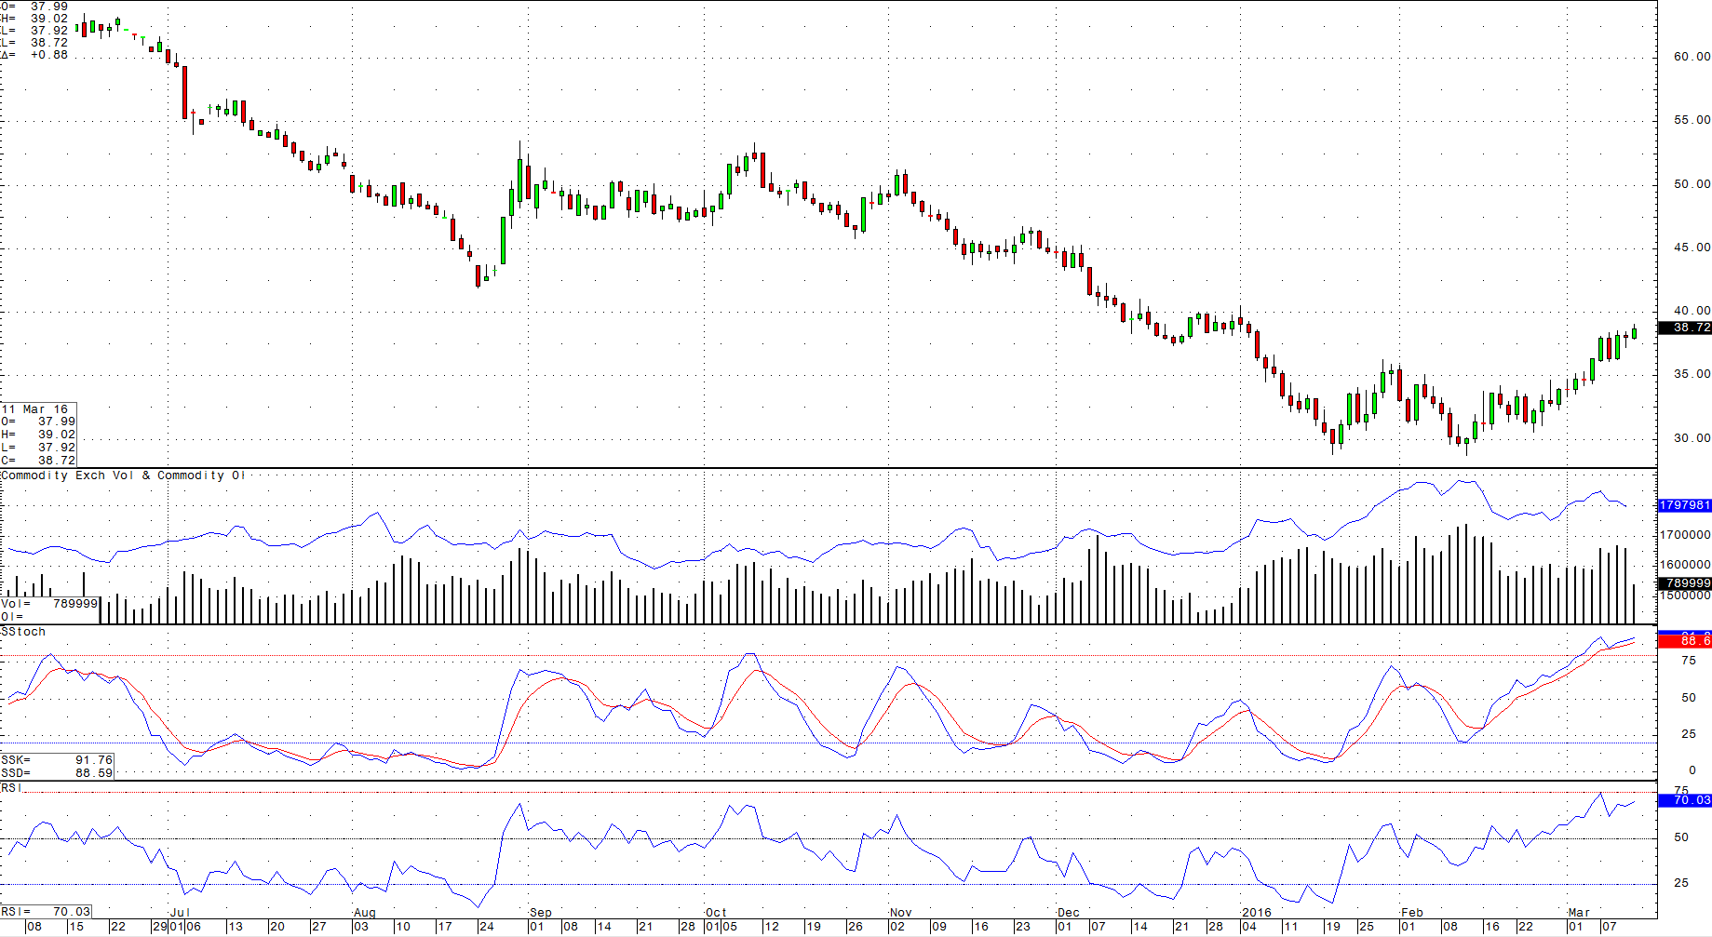Click the 'C= 38.72' close value in date box
This screenshot has height=937, width=1712.
point(38,461)
